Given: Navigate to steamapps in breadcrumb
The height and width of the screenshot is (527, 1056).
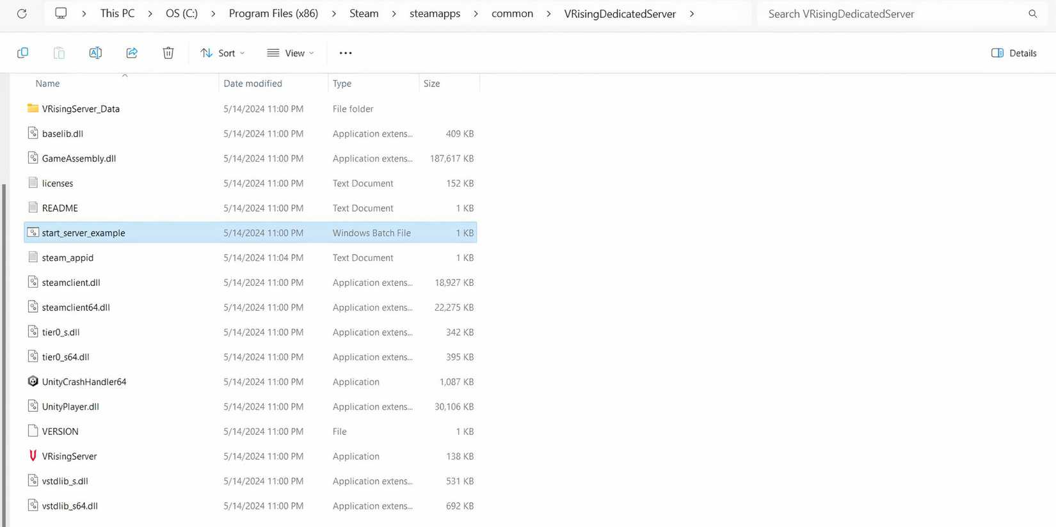Looking at the screenshot, I should (435, 13).
